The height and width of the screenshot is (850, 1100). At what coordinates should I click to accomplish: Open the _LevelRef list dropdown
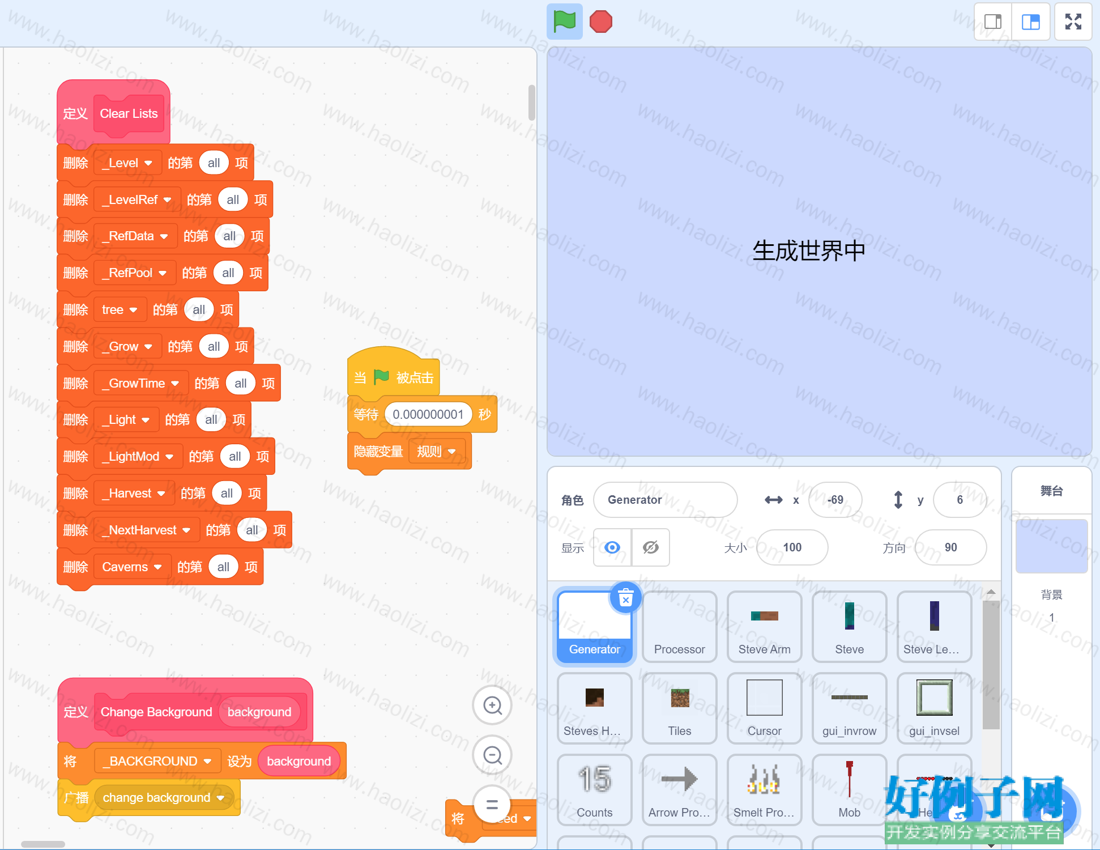tap(138, 200)
